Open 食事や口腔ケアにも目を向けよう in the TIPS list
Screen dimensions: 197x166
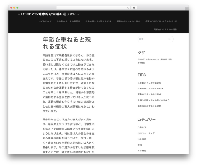tap(154, 100)
